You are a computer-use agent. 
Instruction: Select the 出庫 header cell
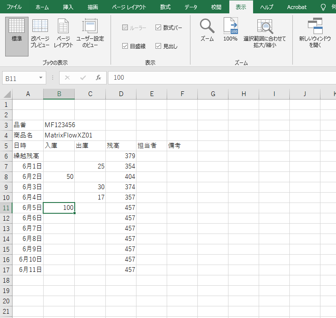click(90, 146)
